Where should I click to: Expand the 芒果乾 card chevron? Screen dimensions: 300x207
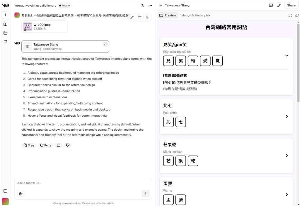[287, 156]
